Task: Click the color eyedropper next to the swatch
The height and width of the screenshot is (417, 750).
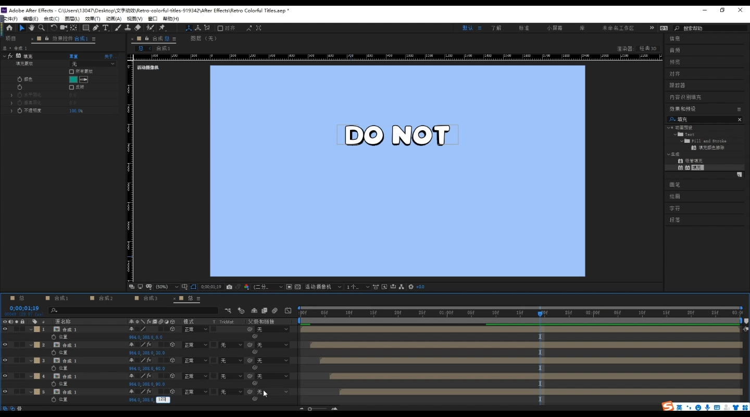Action: tap(83, 79)
